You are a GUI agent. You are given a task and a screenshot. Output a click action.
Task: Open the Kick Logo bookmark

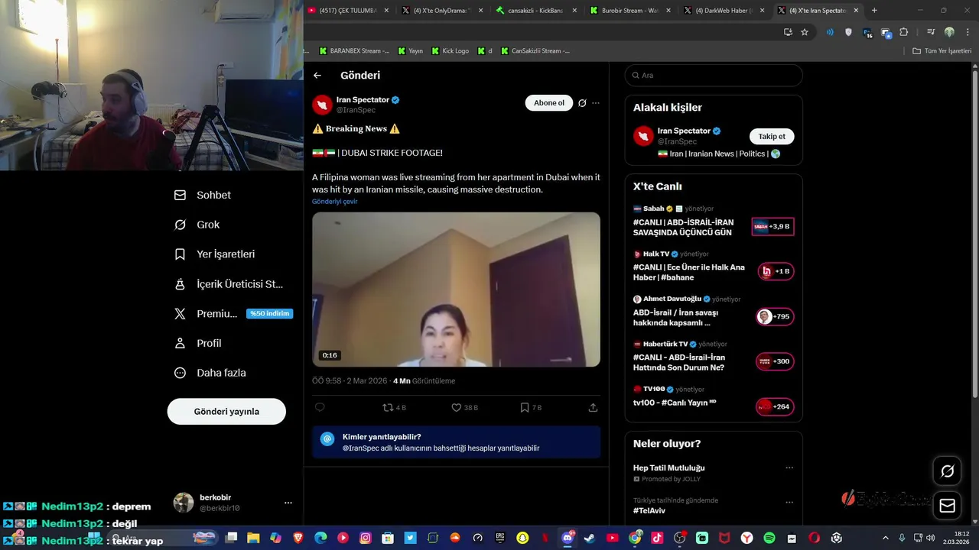click(450, 51)
